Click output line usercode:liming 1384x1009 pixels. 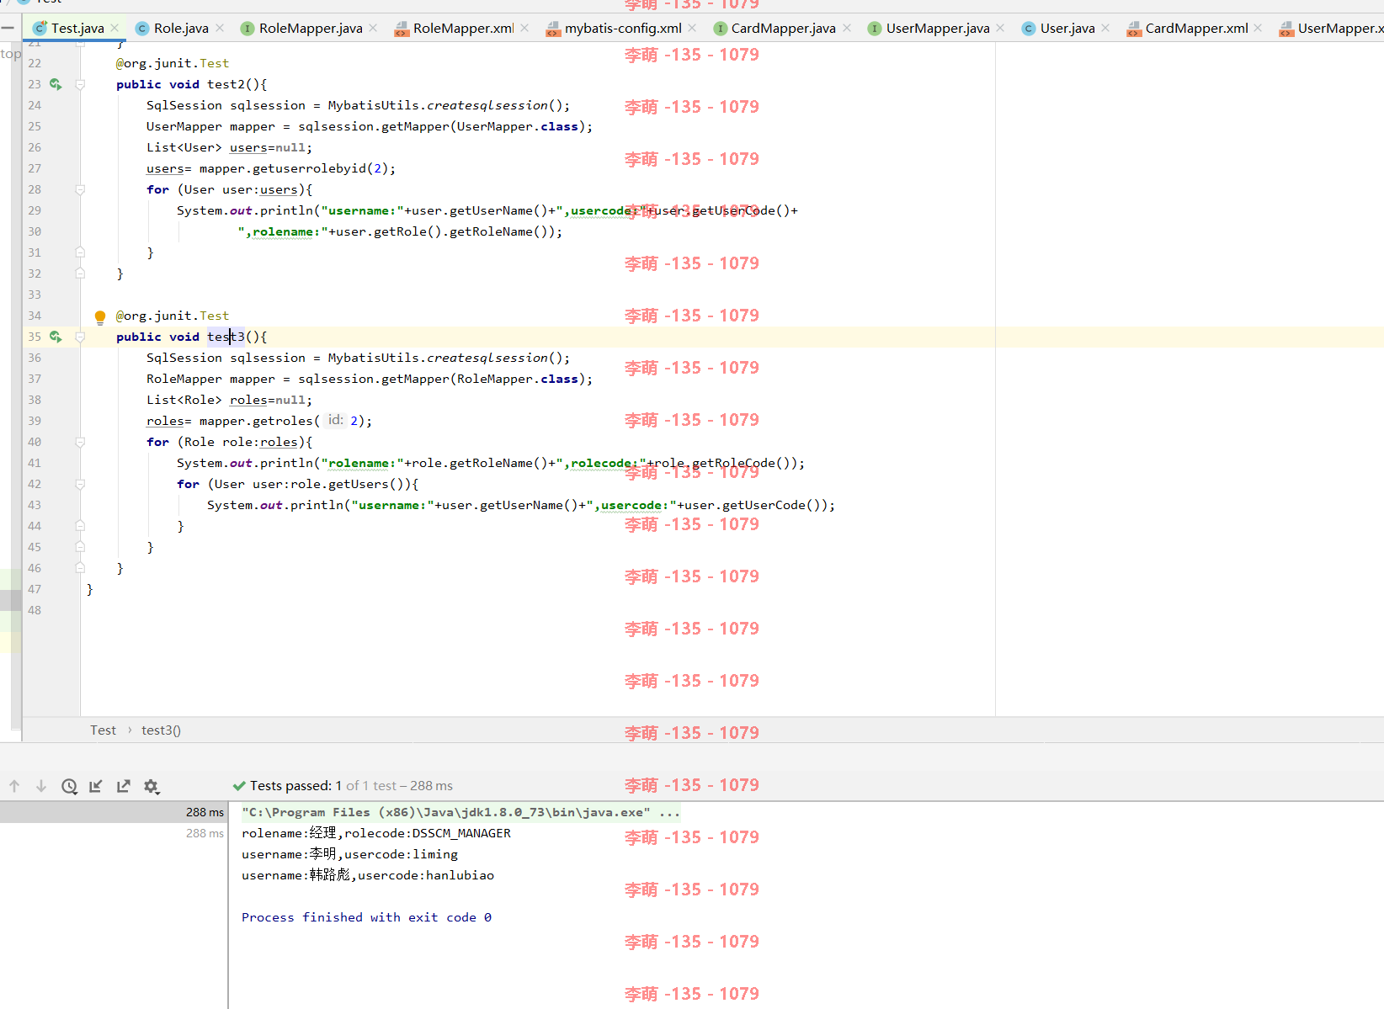[x=349, y=854]
